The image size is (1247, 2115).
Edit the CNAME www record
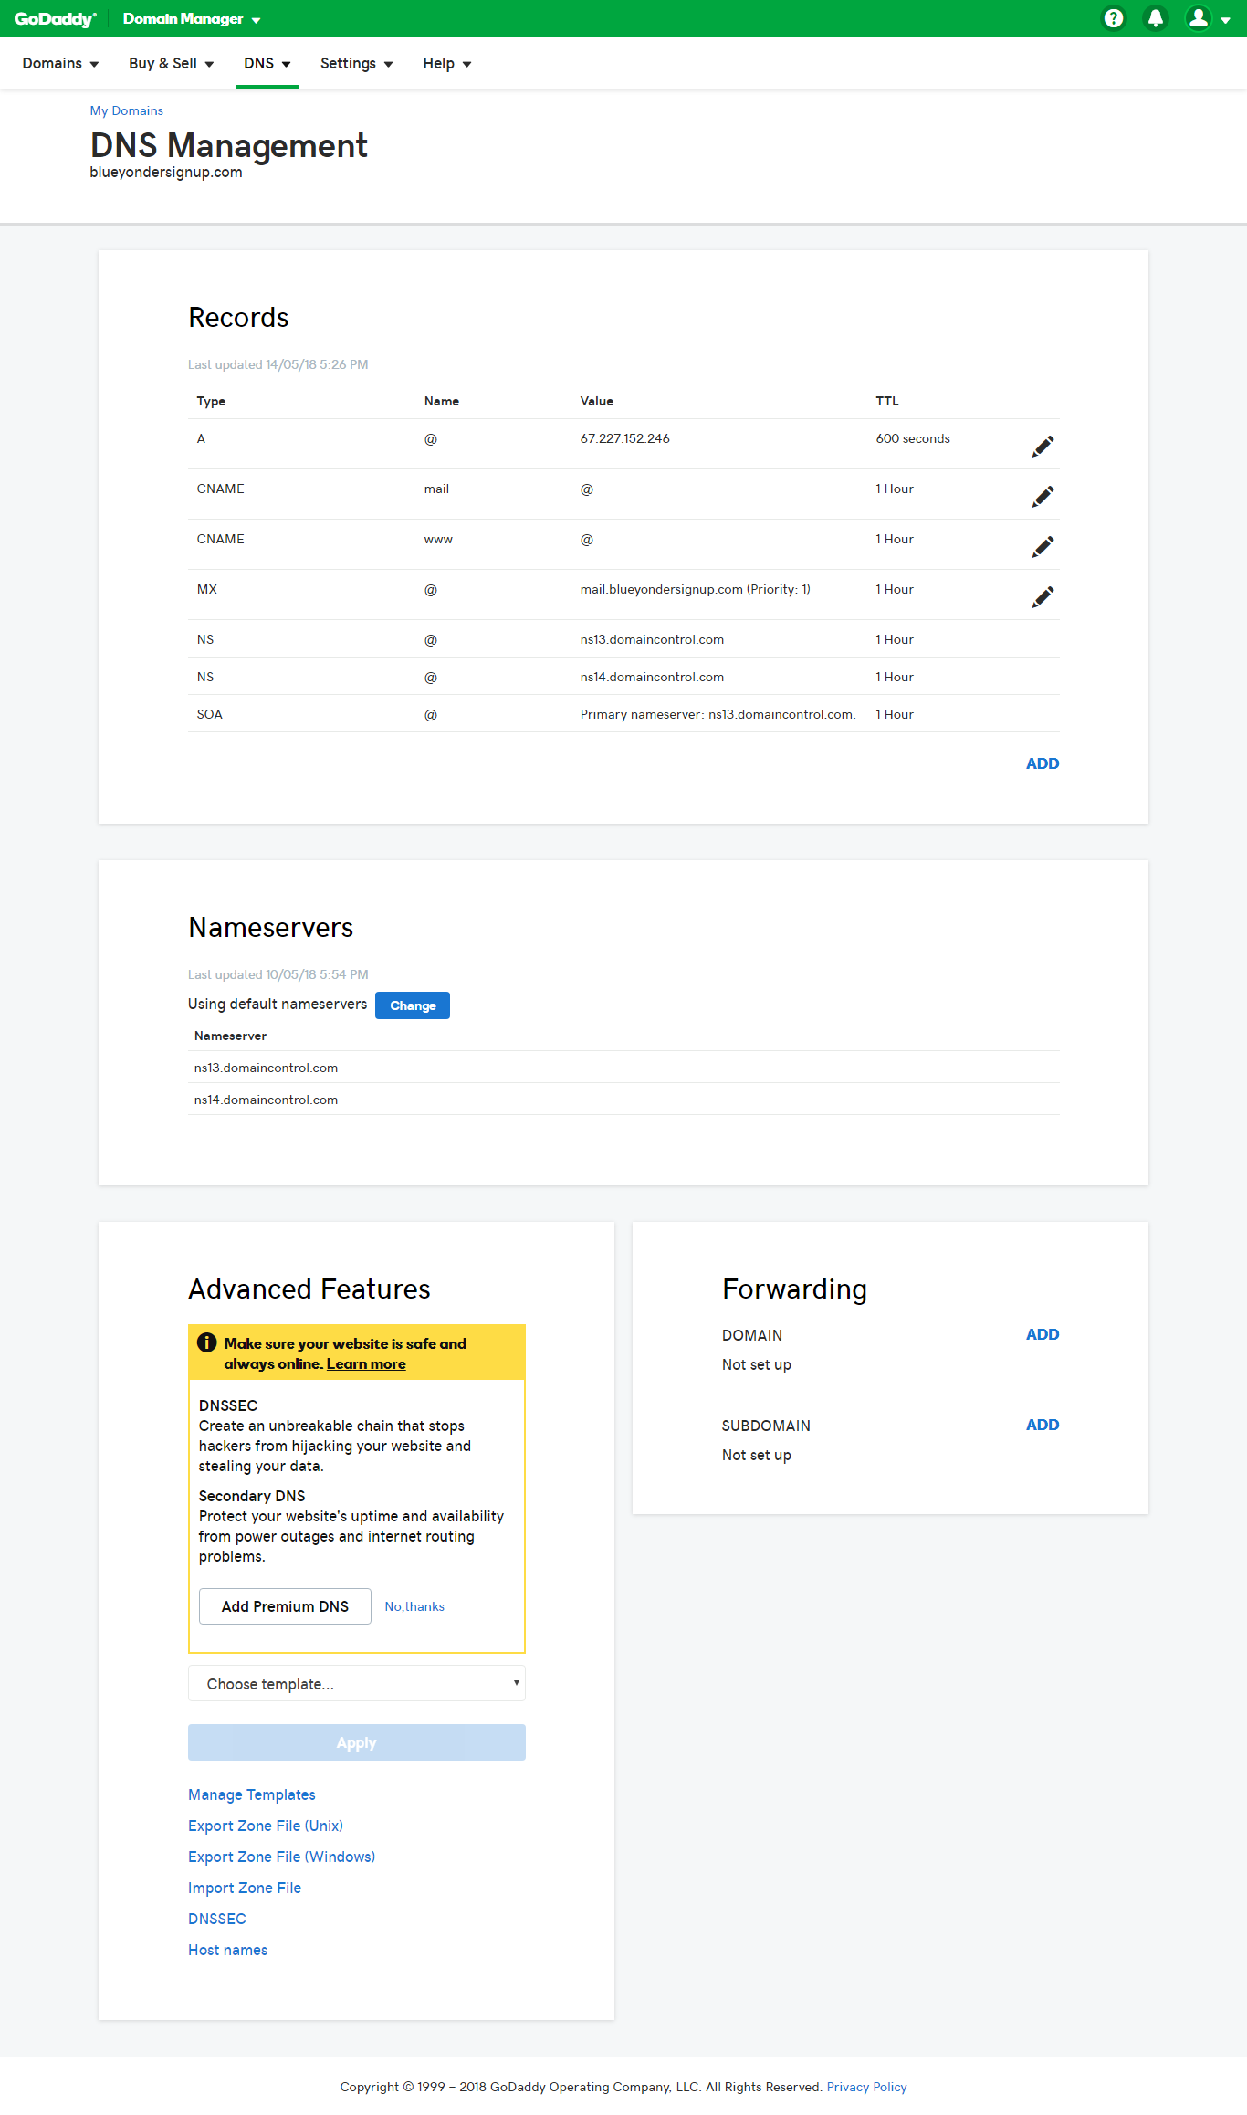pos(1043,546)
